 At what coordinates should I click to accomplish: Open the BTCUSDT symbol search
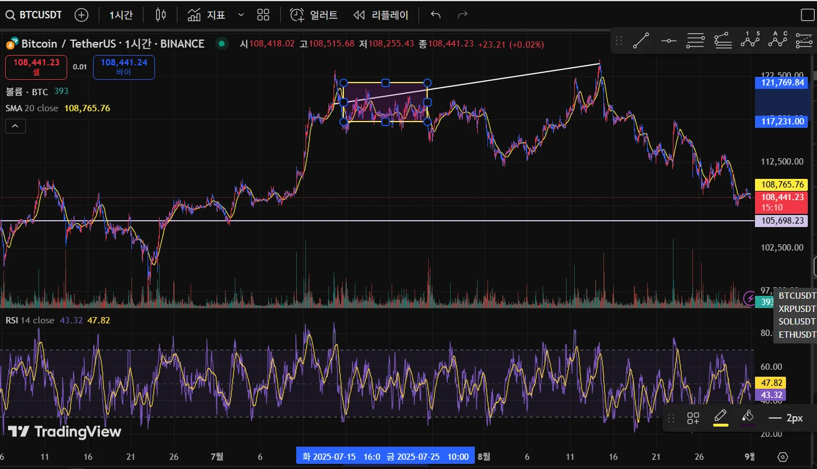[33, 15]
